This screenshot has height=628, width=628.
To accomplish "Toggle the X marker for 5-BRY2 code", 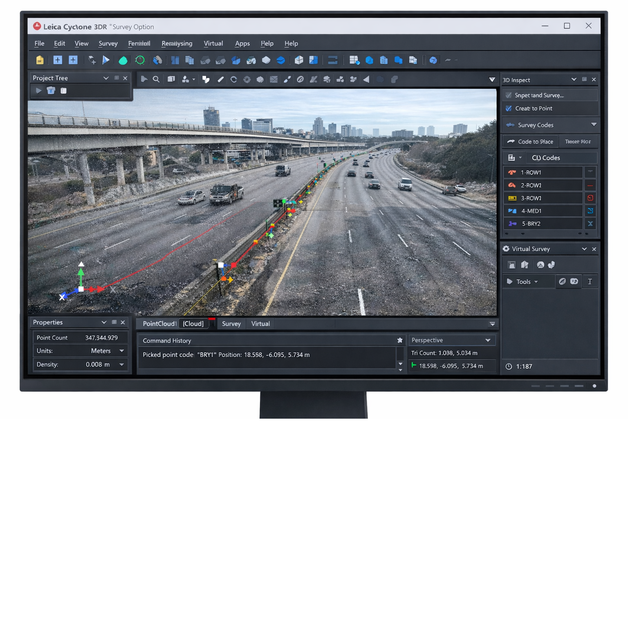I will coord(590,224).
